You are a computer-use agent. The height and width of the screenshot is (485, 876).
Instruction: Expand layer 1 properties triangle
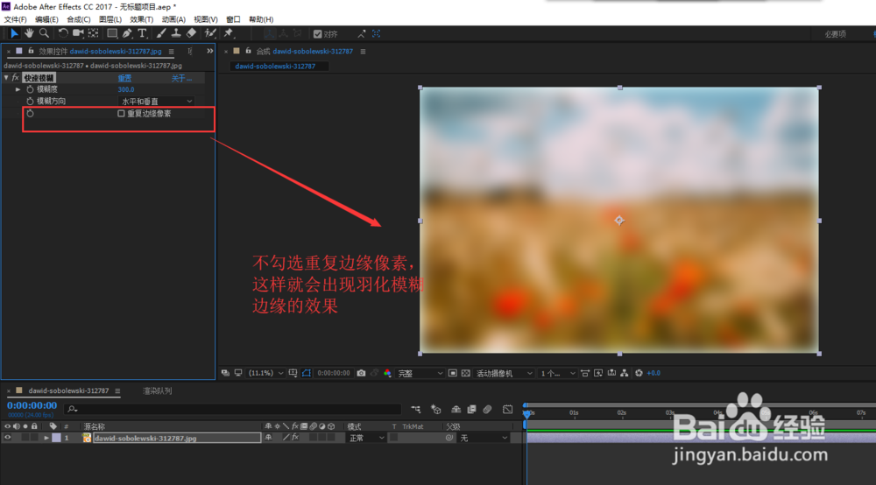click(46, 438)
